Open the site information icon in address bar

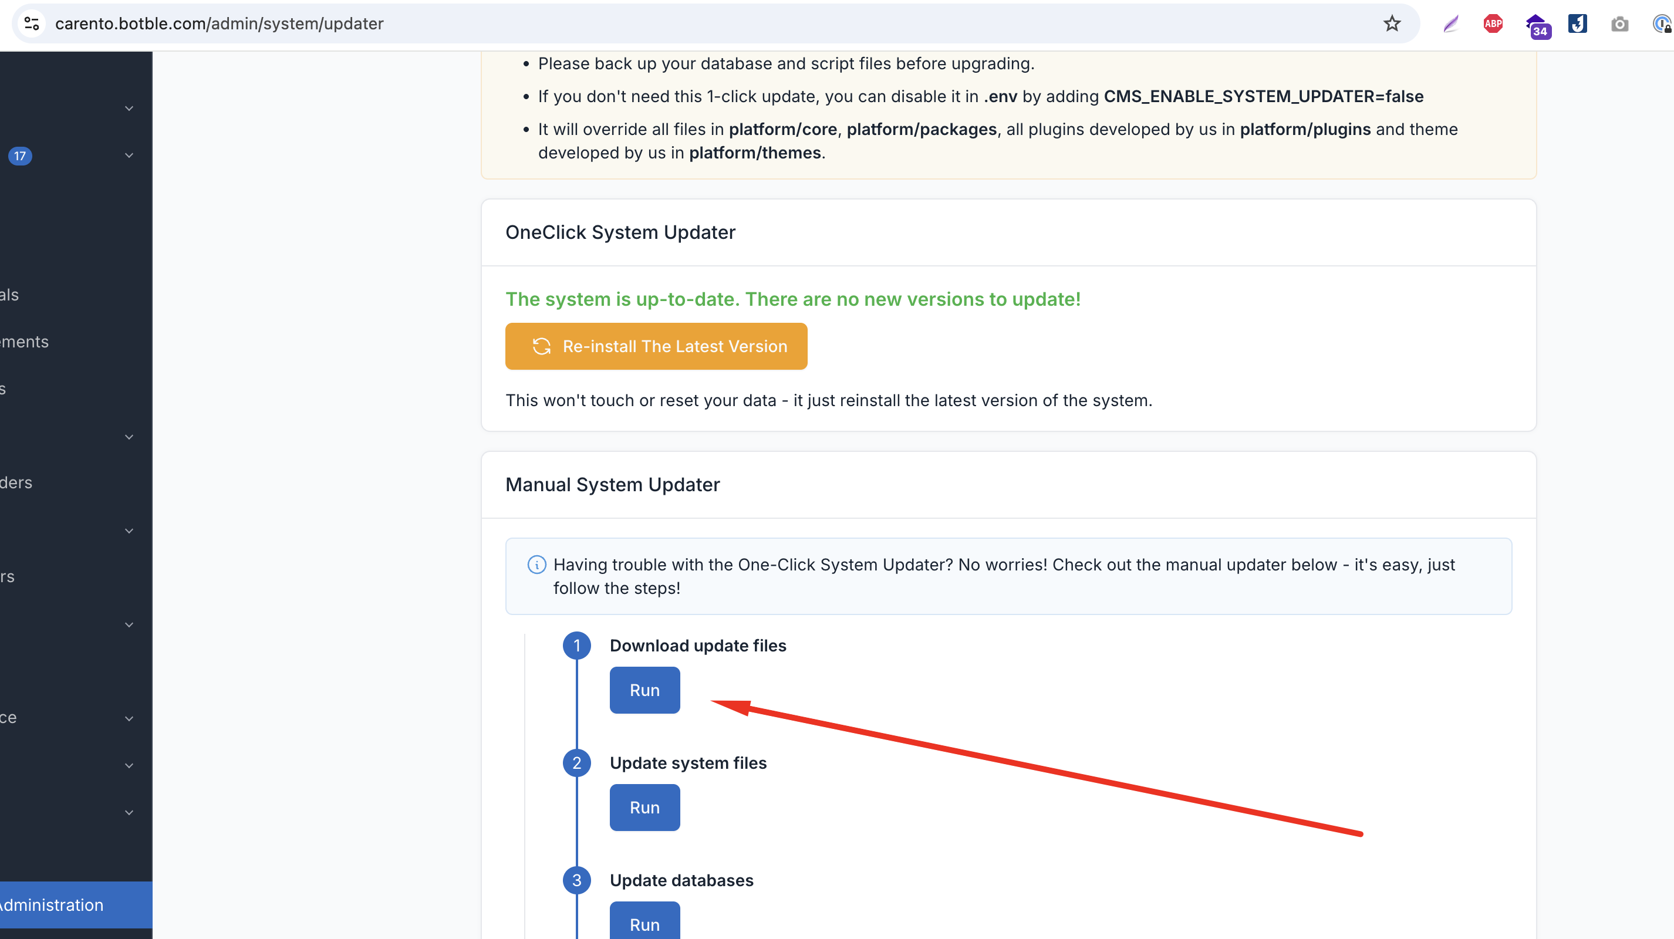[x=32, y=24]
